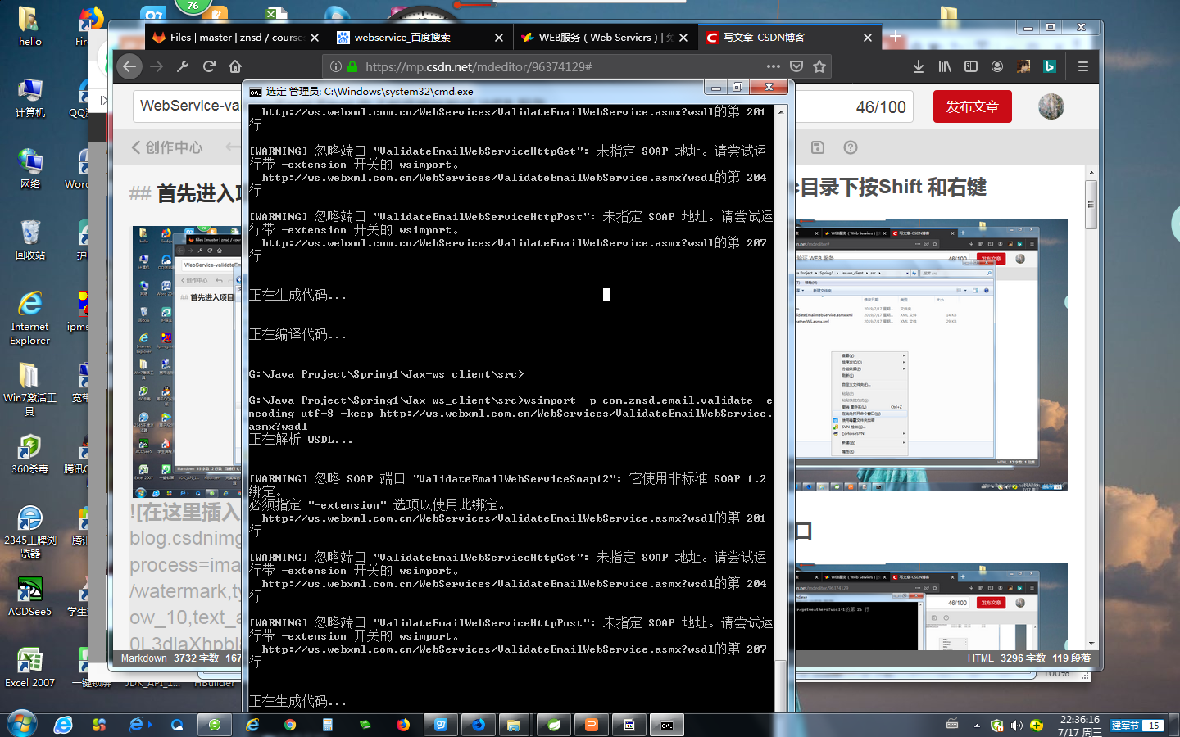
Task: Select the 2345王牌浏览器 desktop icon
Action: point(29,531)
